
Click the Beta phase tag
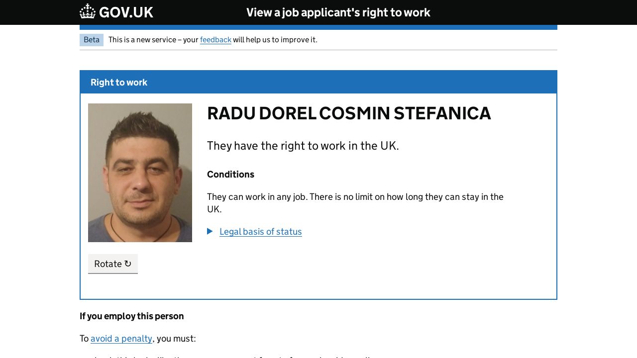92,40
